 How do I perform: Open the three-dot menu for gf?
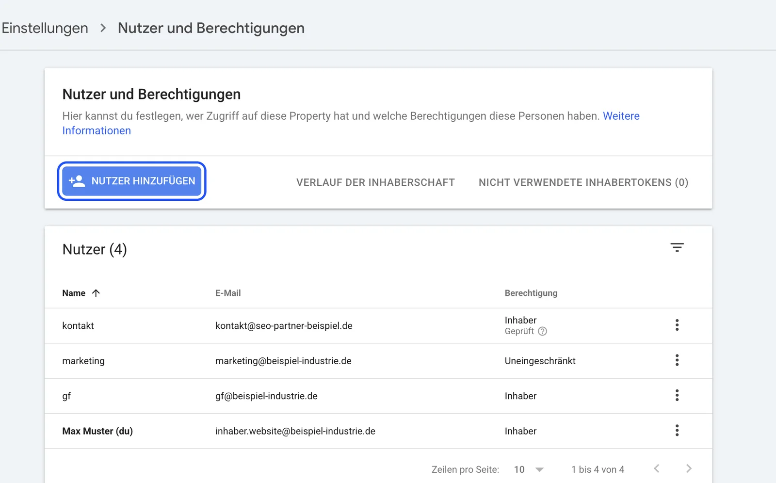pos(677,395)
